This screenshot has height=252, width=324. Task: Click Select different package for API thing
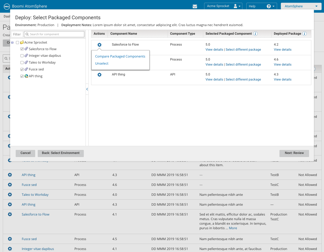point(243,80)
